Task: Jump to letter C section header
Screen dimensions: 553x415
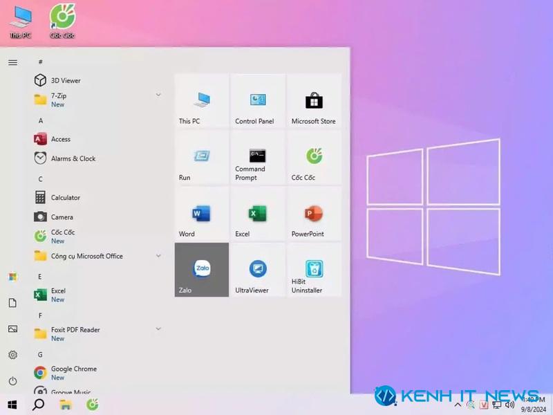Action: (x=40, y=179)
